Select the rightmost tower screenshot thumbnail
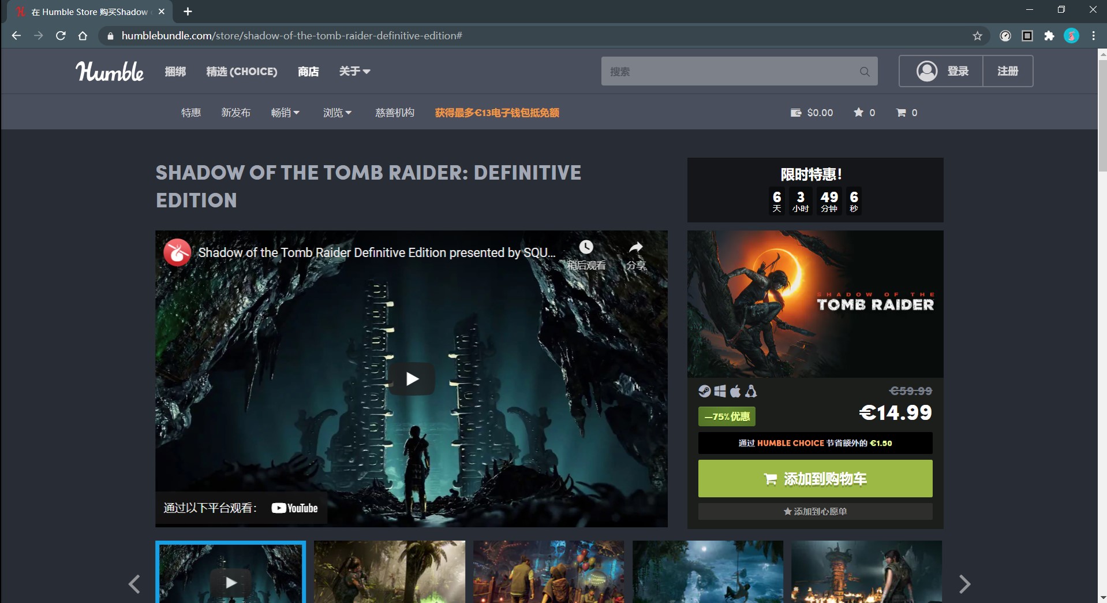This screenshot has height=603, width=1107. (866, 572)
